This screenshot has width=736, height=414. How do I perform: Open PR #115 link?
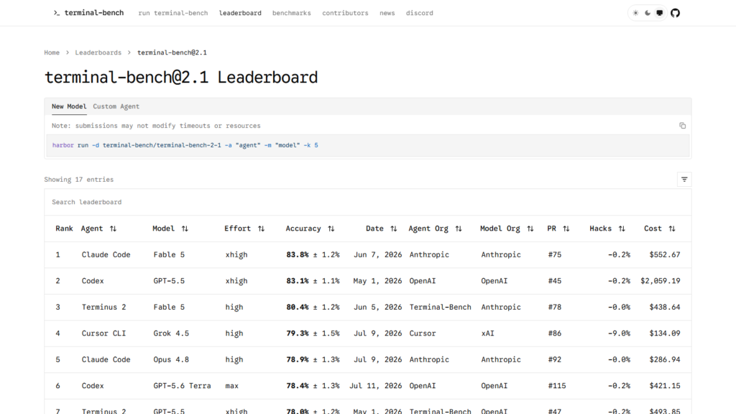(x=557, y=386)
